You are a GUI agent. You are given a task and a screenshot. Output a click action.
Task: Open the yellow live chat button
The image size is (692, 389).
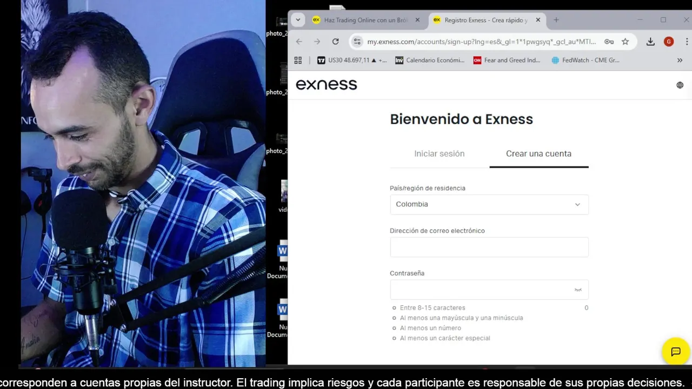tap(676, 351)
